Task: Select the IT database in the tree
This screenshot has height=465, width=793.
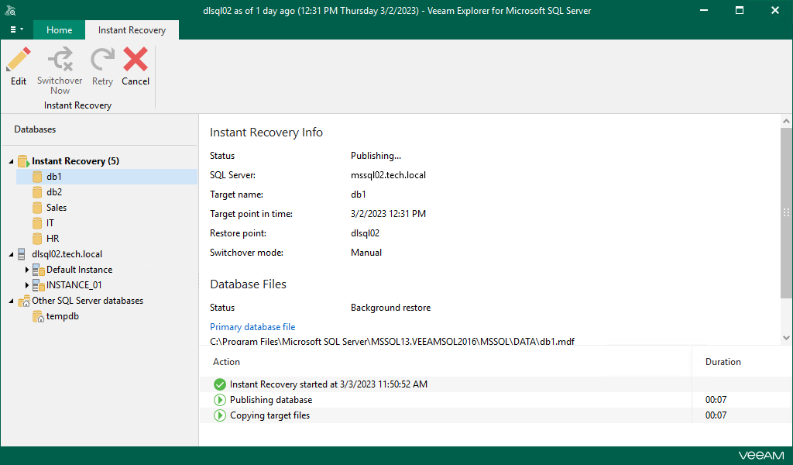Action: click(x=50, y=223)
